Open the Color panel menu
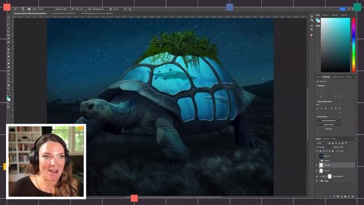 356,15
